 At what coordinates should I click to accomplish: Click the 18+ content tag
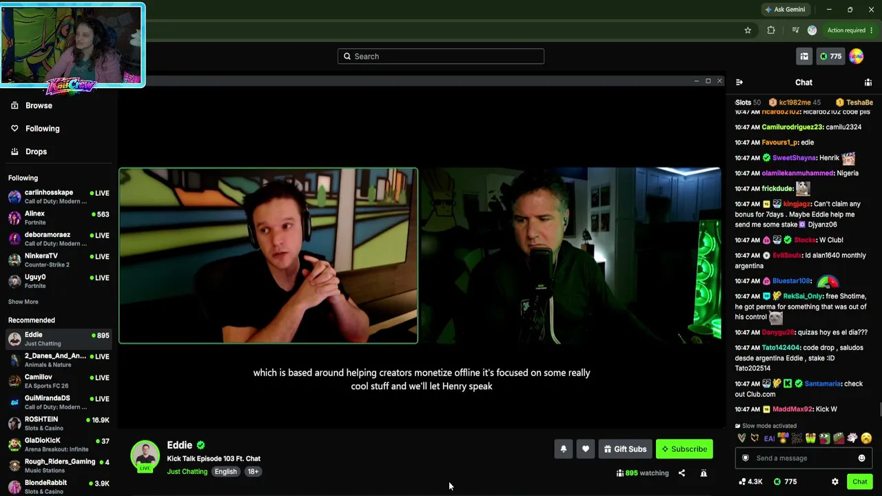click(253, 472)
